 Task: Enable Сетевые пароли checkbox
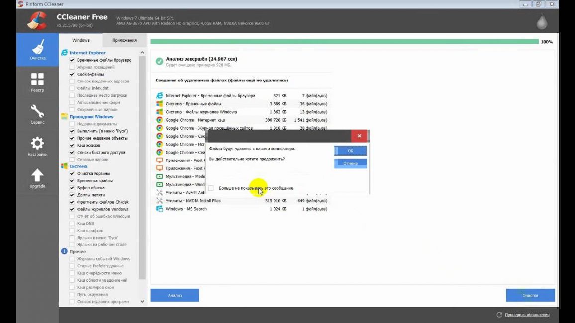tap(72, 160)
